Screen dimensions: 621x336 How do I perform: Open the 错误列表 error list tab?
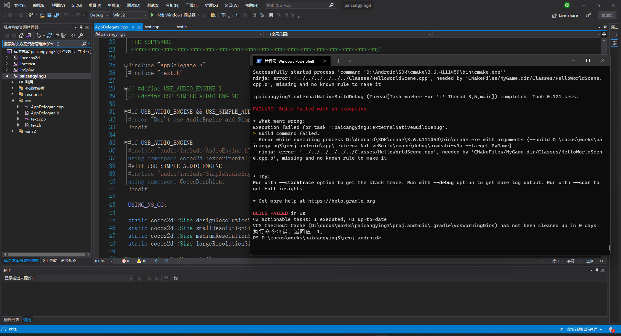(x=11, y=320)
